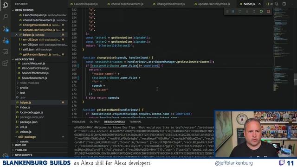This screenshot has width=297, height=167.
Task: Click the debug Step Over button
Action: 240,12
